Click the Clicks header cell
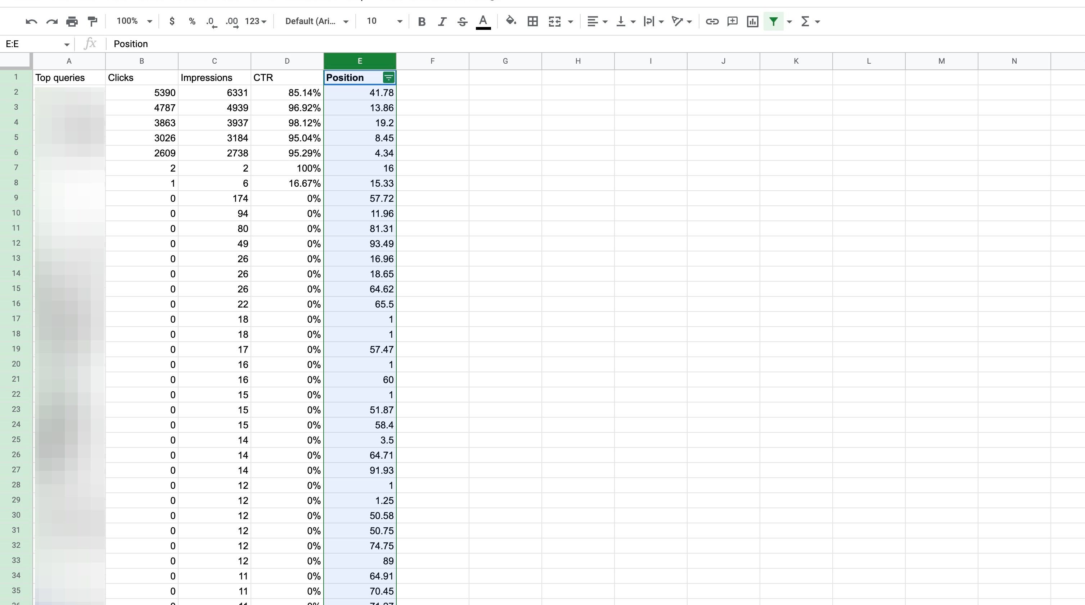 (x=141, y=77)
